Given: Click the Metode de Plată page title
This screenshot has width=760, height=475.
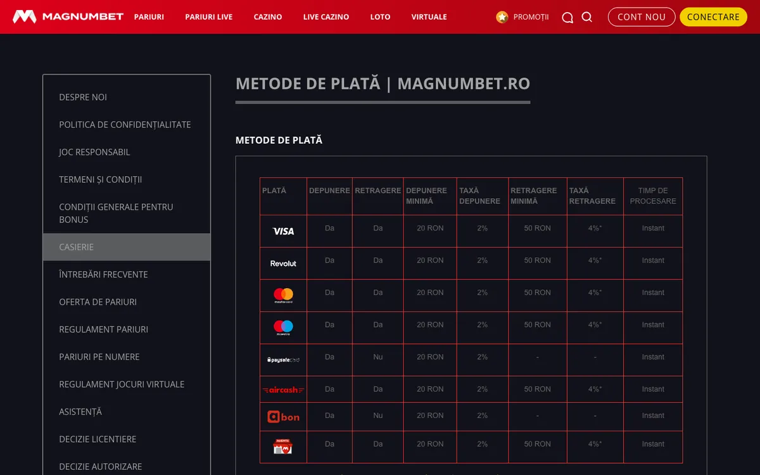Looking at the screenshot, I should pyautogui.click(x=383, y=84).
